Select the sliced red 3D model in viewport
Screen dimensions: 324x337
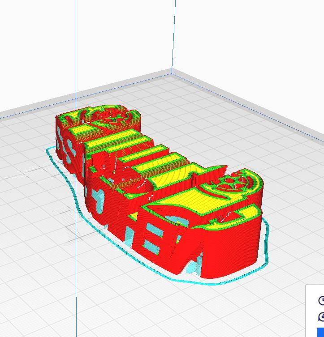159,191
